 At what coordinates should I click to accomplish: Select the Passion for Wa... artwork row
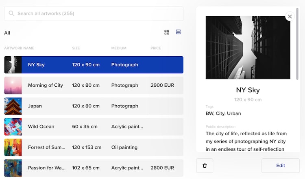[94, 168]
